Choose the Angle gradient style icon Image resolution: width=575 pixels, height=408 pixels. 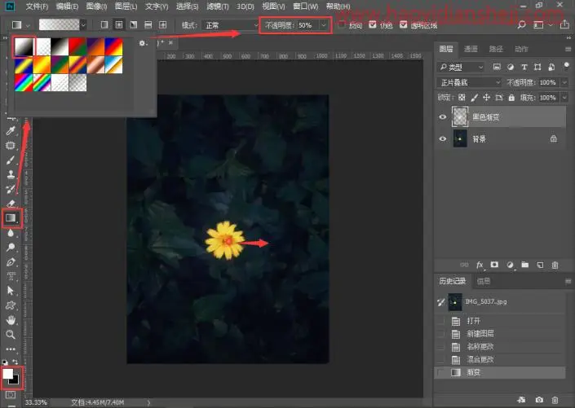pos(134,25)
